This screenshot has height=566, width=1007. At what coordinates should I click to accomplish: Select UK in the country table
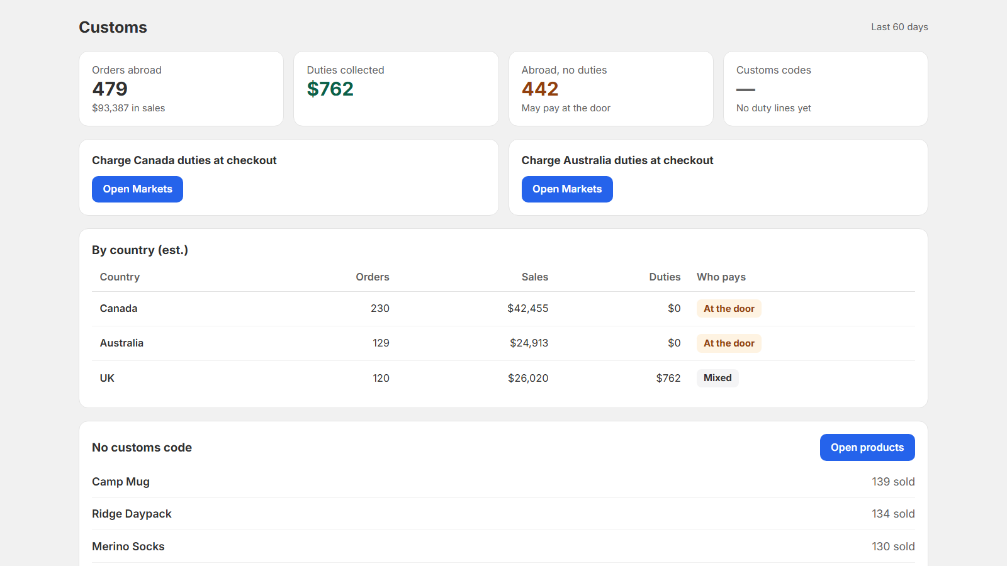click(107, 378)
